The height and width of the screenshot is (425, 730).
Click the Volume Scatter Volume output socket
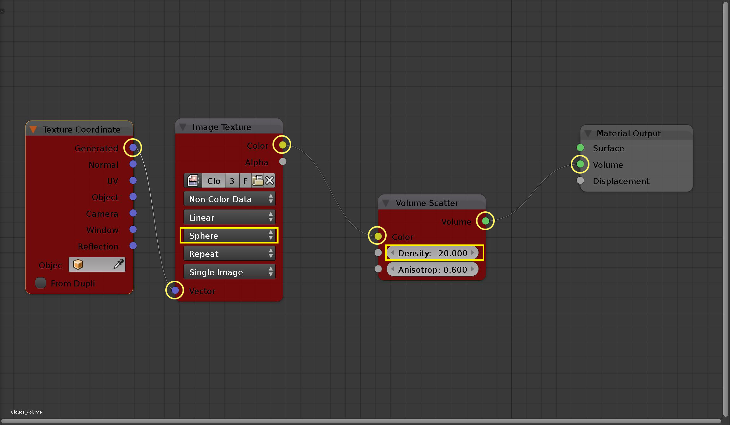[486, 221]
